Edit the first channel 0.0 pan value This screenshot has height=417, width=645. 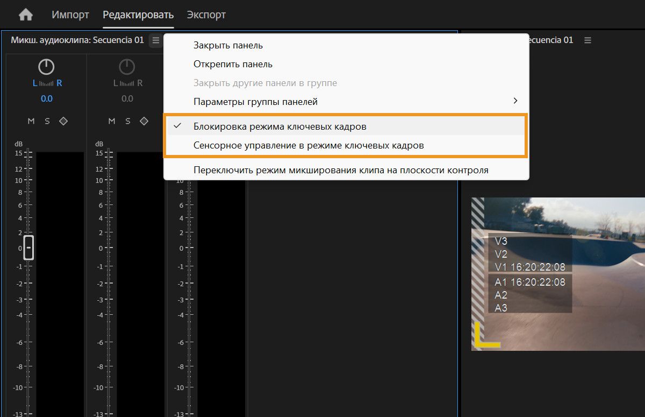(x=47, y=98)
